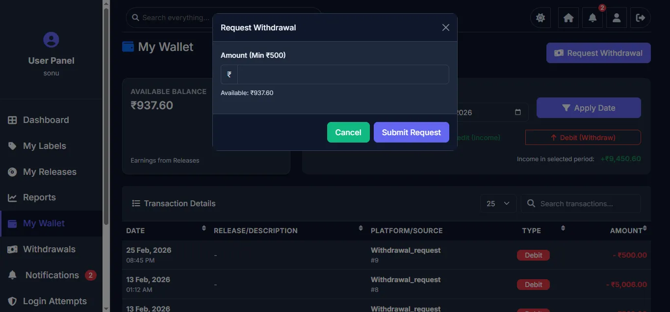
Task: Click the Withdrawals cash icon
Action: [12, 249]
